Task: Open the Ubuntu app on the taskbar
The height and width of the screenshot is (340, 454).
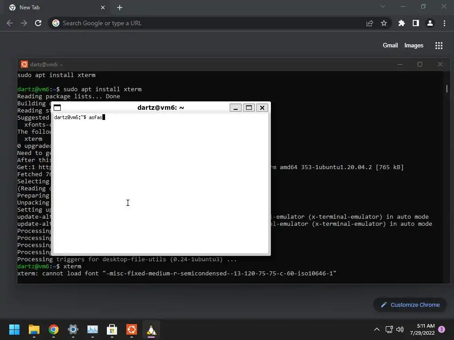Action: pos(132,329)
